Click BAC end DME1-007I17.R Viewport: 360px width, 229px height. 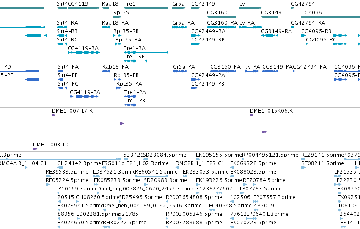point(53,115)
